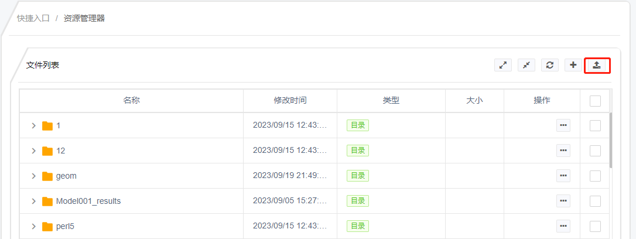Click the plus icon to create new item

(573, 66)
